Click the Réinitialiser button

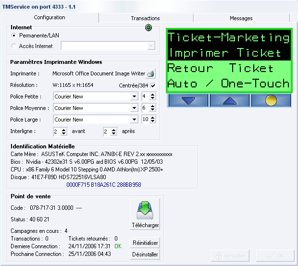click(145, 243)
